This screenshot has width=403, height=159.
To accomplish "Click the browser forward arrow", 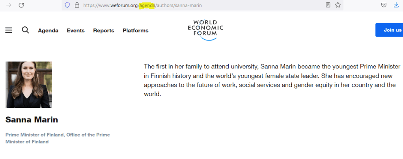I will pyautogui.click(x=9, y=5).
